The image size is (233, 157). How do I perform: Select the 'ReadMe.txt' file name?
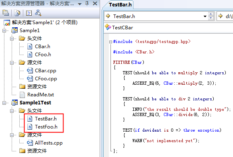(x=41, y=95)
